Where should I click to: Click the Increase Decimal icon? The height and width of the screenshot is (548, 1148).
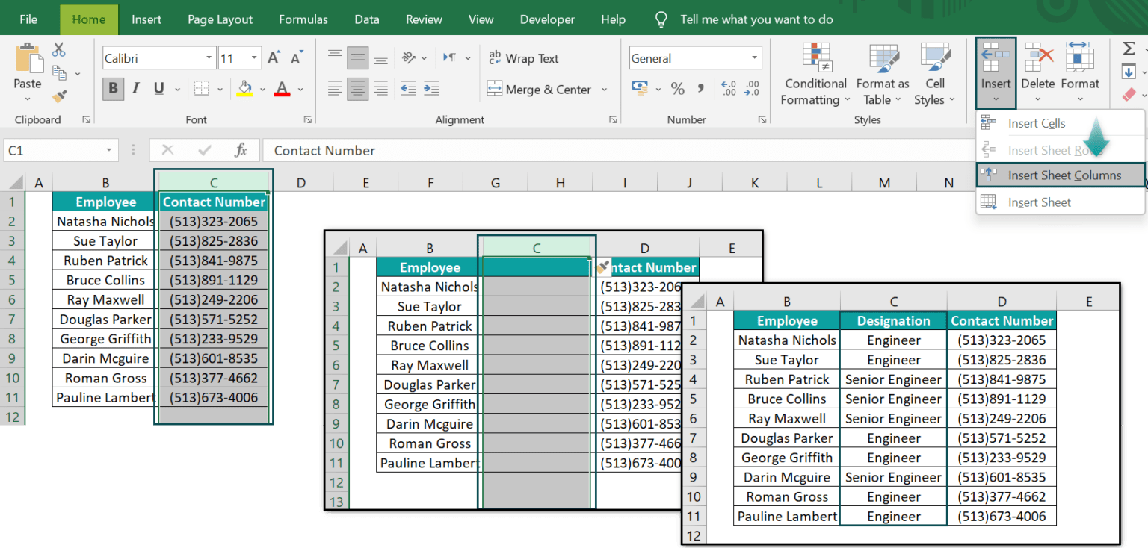[728, 89]
